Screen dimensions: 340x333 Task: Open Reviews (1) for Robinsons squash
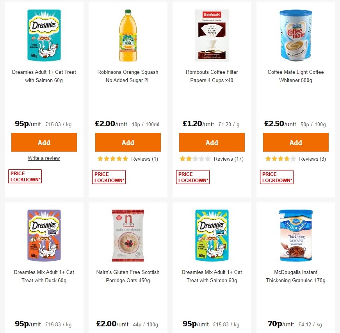(x=143, y=159)
